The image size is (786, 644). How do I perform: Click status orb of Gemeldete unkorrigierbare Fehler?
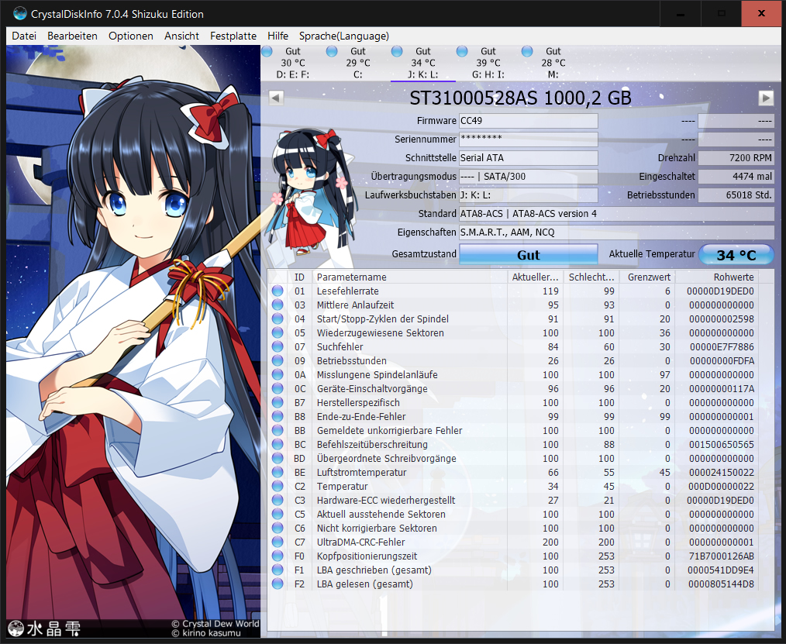(278, 431)
